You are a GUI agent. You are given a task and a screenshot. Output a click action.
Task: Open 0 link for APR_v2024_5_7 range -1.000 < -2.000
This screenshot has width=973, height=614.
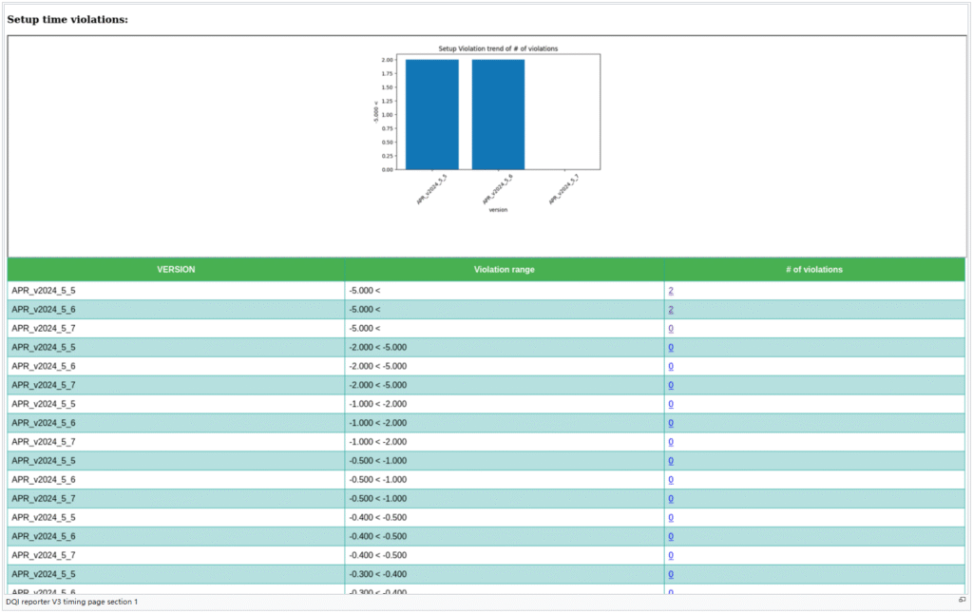click(x=671, y=442)
